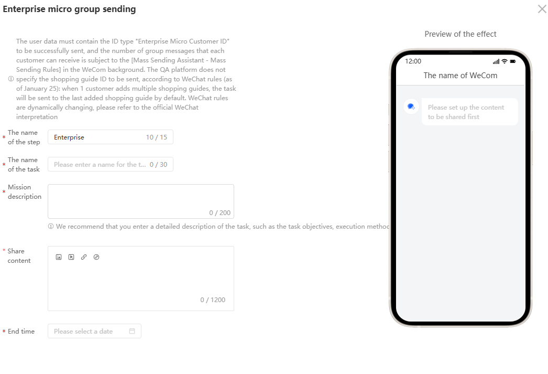Open the End time date picker
The width and height of the screenshot is (548, 374).
90,331
